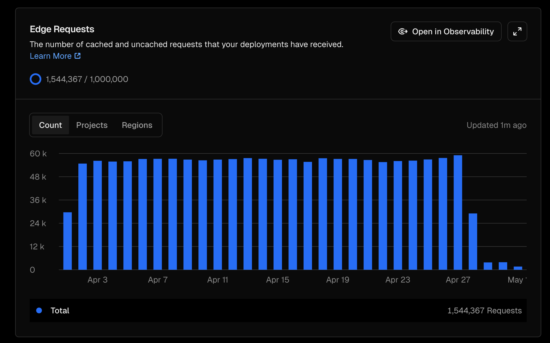
Task: Follow the Learn More link
Action: (x=51, y=56)
